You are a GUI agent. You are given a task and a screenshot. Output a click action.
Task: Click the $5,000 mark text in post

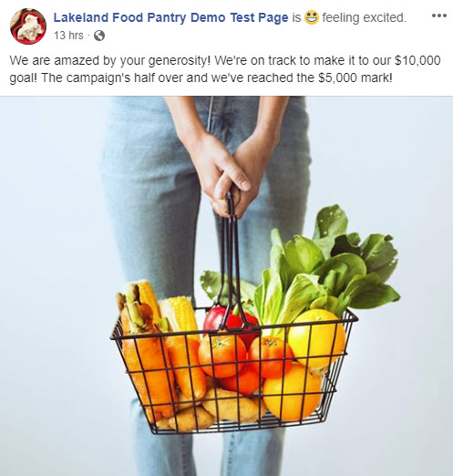(355, 78)
